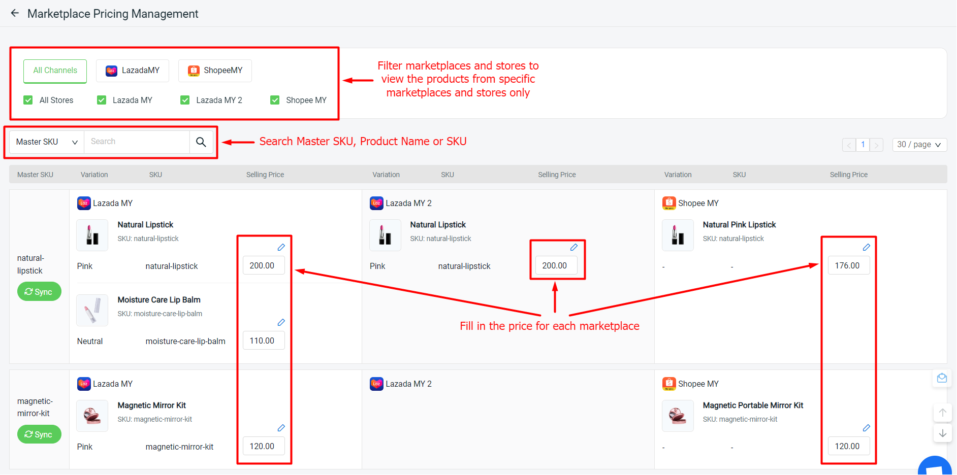Click the edit pencil for Magnetic Mirror Kit price

click(x=281, y=428)
